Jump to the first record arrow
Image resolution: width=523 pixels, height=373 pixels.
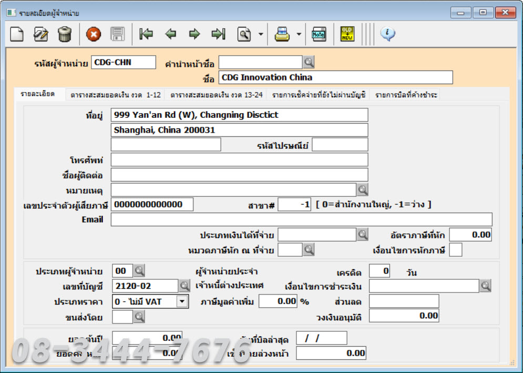click(146, 34)
